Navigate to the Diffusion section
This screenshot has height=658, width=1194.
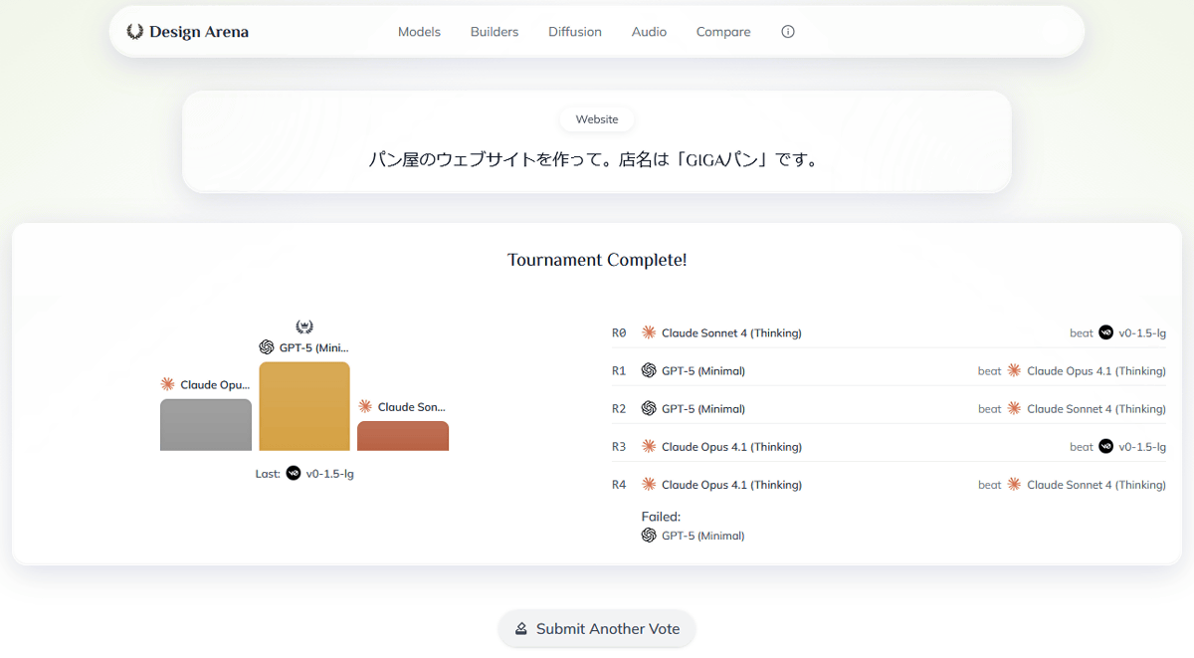click(575, 32)
